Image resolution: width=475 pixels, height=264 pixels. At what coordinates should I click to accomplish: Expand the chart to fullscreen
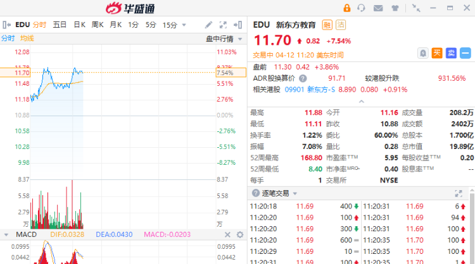[224, 25]
